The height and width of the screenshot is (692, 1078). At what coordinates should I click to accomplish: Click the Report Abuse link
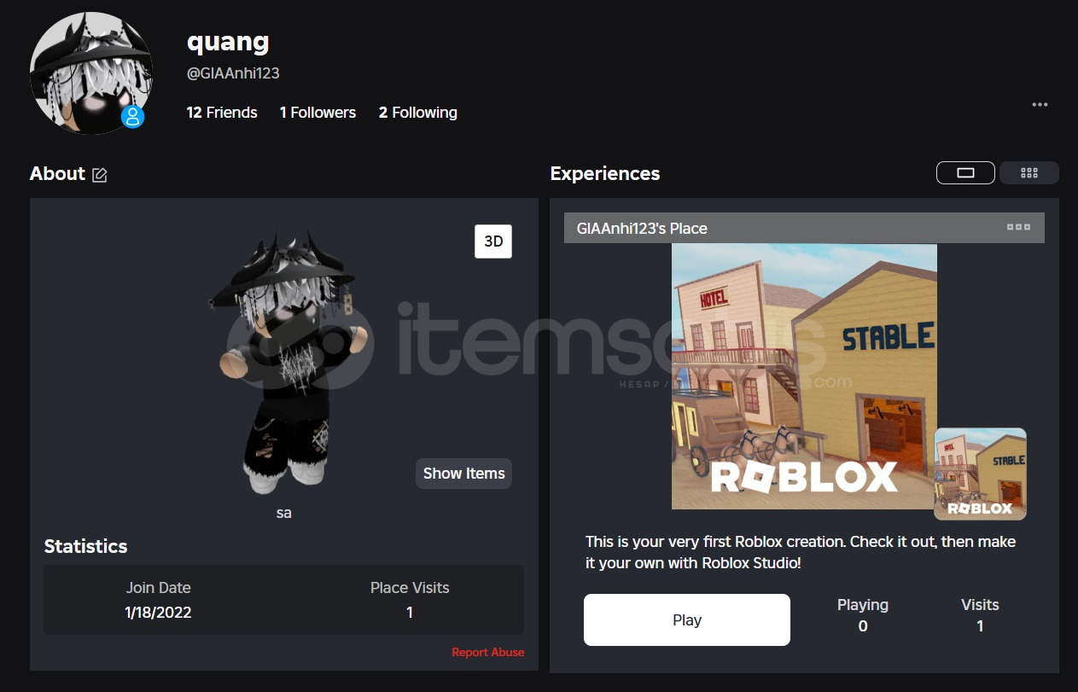[488, 652]
